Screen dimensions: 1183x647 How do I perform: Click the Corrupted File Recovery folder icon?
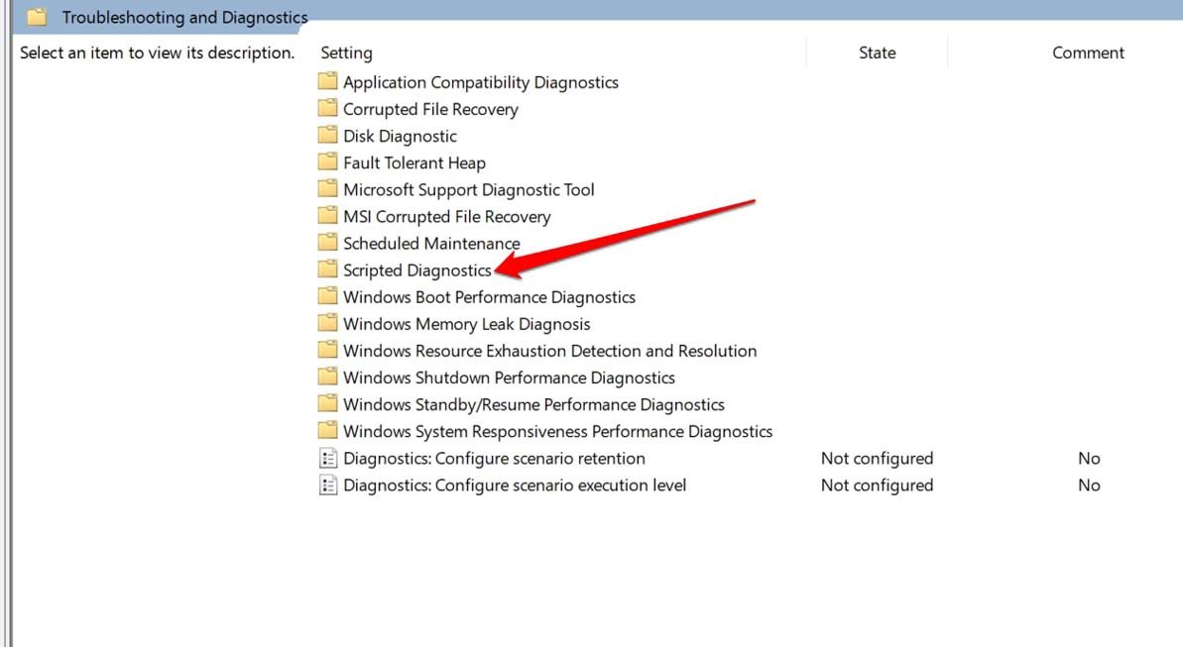coord(327,109)
